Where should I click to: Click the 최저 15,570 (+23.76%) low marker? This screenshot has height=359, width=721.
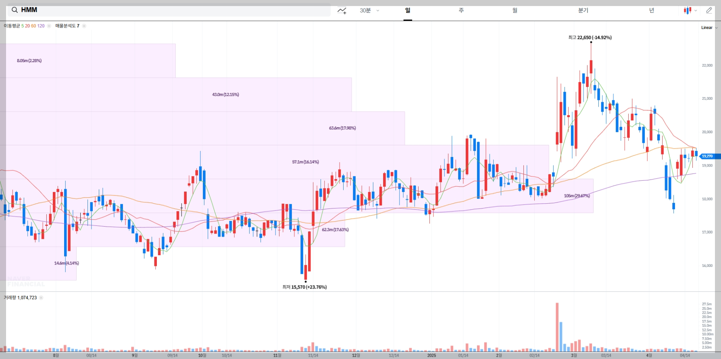point(304,287)
